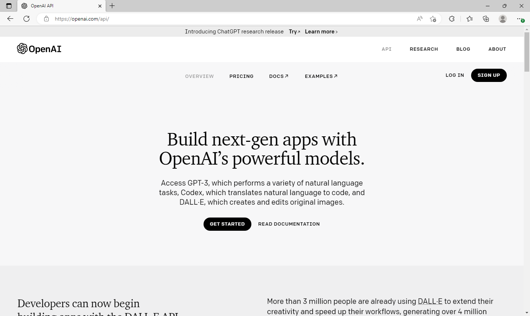Click Try in the ChatGPT banner
This screenshot has height=316, width=530.
(294, 32)
